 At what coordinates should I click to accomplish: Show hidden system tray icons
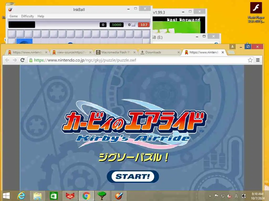[210, 196]
